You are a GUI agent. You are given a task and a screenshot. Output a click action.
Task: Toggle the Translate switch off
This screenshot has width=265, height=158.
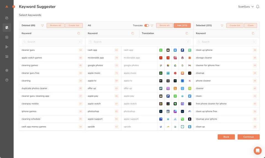coord(147,25)
